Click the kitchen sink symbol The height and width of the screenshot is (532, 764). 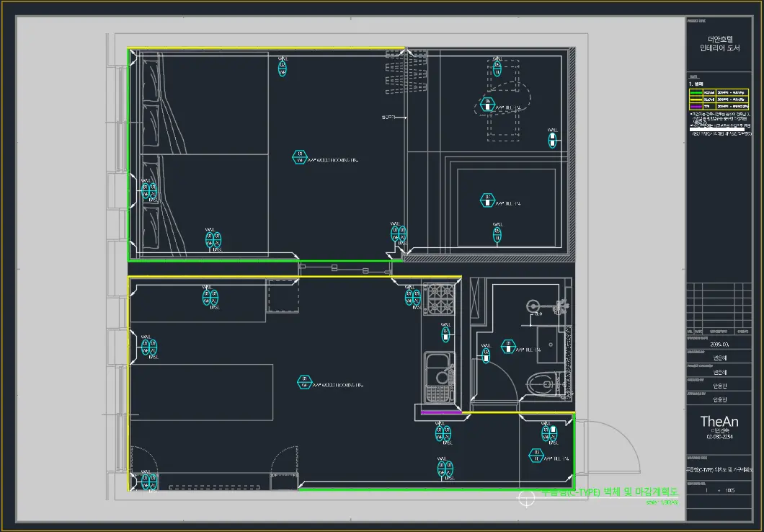coord(439,376)
